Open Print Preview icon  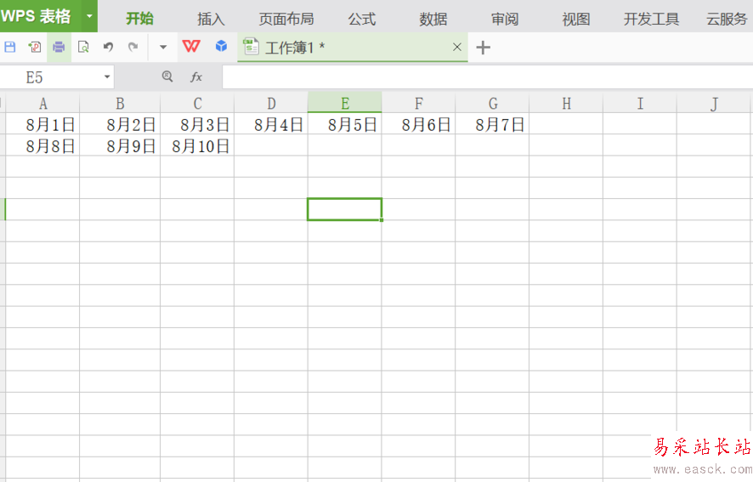pyautogui.click(x=83, y=47)
